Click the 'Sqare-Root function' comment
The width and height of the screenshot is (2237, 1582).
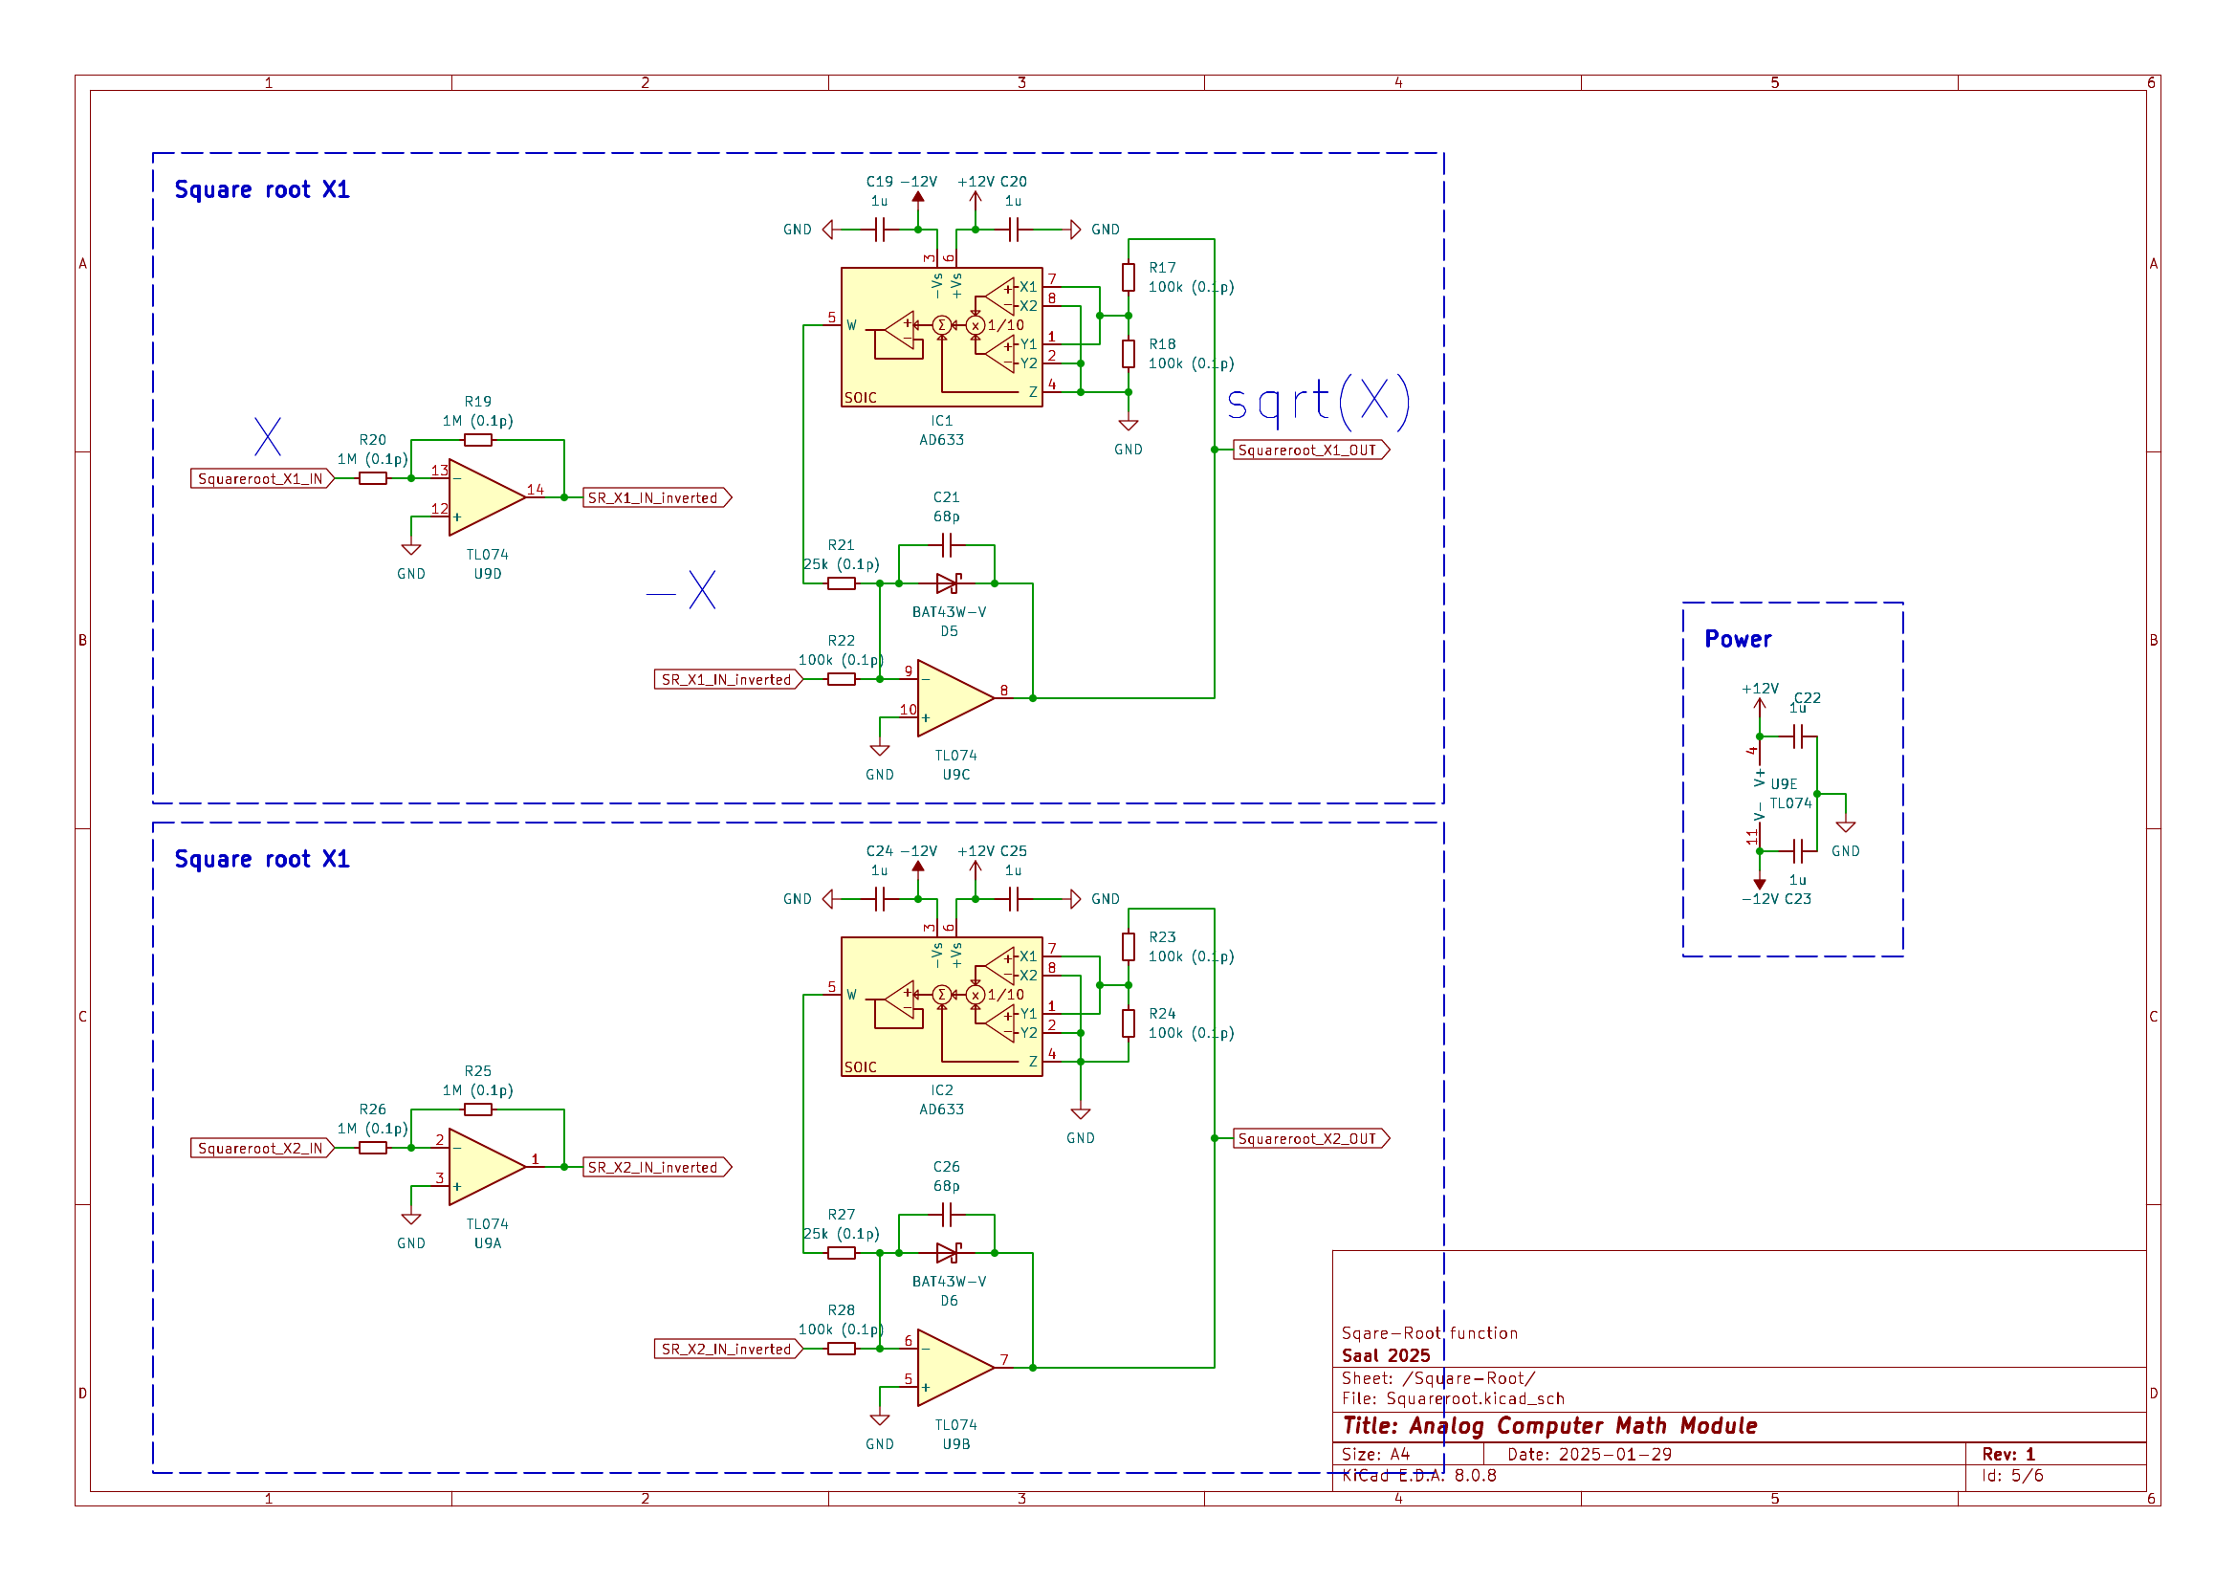pyautogui.click(x=1429, y=1333)
